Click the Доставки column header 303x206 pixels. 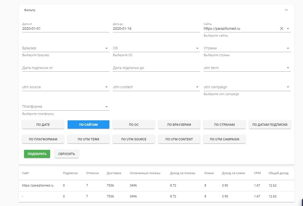(114, 173)
